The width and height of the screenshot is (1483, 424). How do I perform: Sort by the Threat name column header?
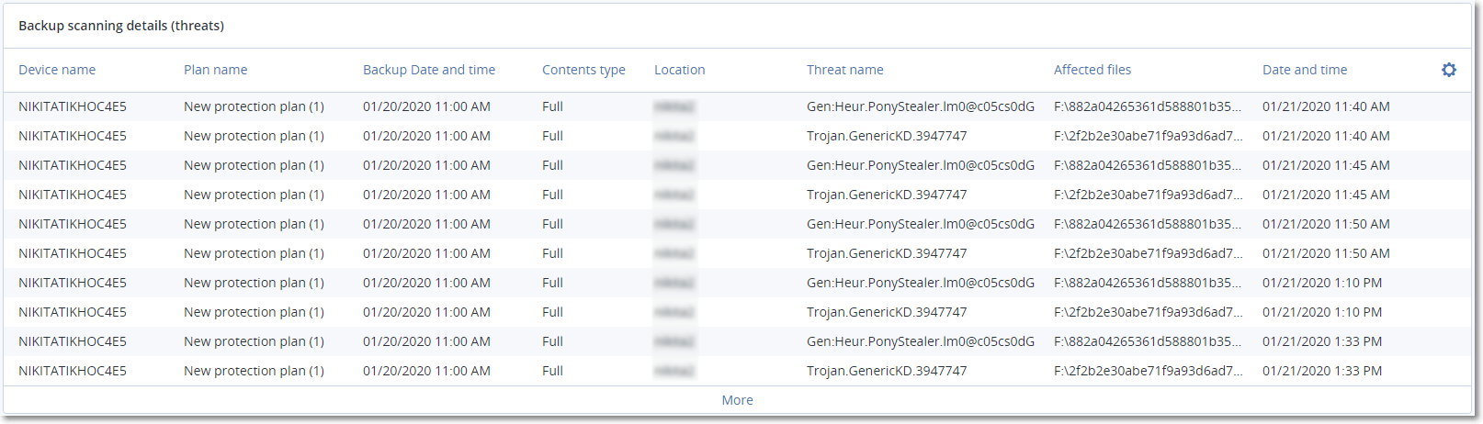844,70
